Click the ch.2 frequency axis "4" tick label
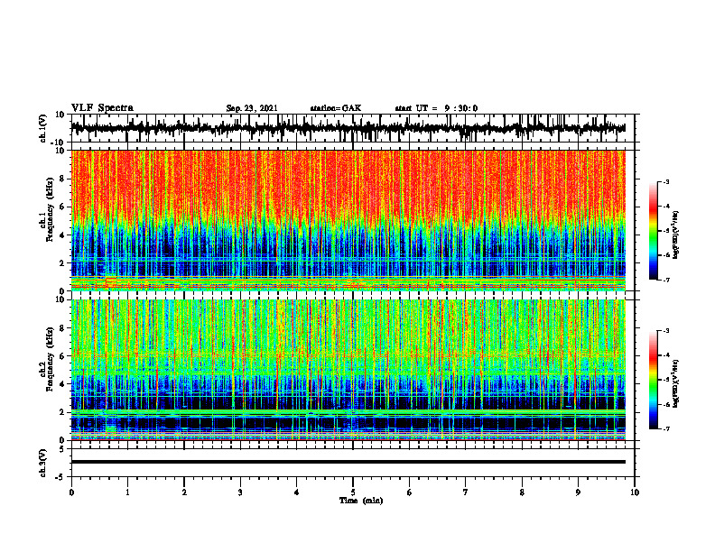 tap(62, 384)
